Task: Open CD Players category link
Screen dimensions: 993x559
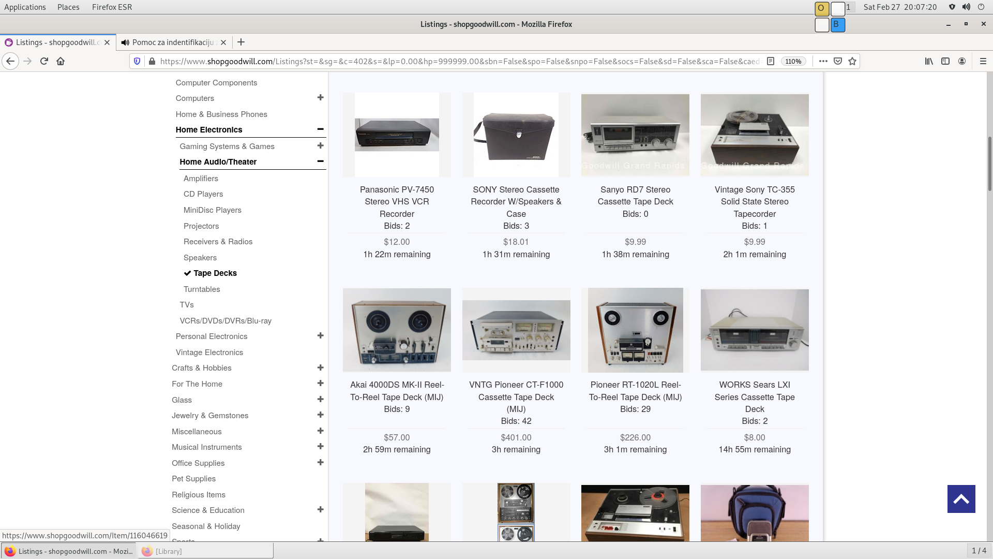Action: [x=203, y=194]
